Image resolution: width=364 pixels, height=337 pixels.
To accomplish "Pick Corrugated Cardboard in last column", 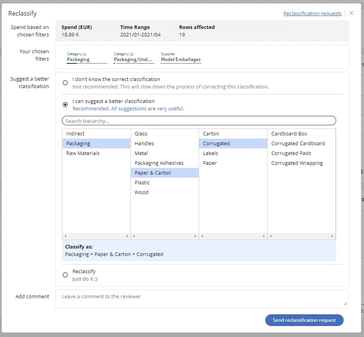I will pyautogui.click(x=298, y=144).
